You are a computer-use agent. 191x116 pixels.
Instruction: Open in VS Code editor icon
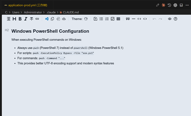(x=47, y=19)
